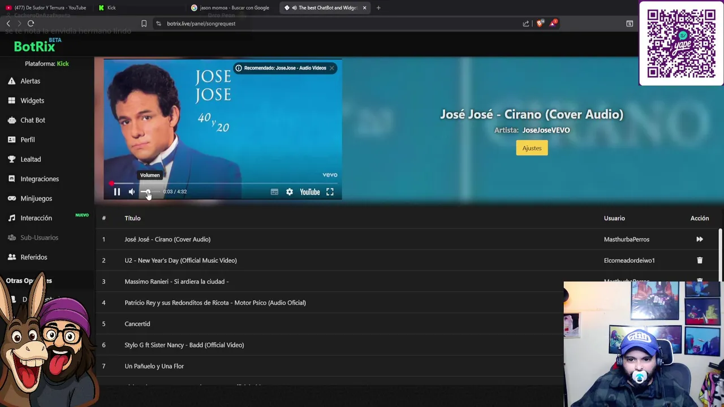Click the Título column header
This screenshot has height=407, width=724.
click(132, 218)
